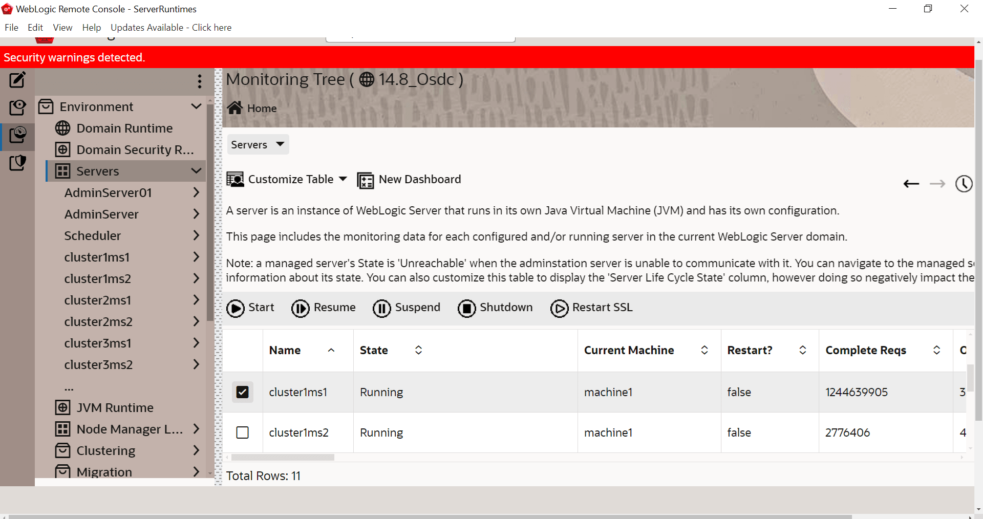This screenshot has width=983, height=519.
Task: Click the Start button label
Action: [261, 307]
